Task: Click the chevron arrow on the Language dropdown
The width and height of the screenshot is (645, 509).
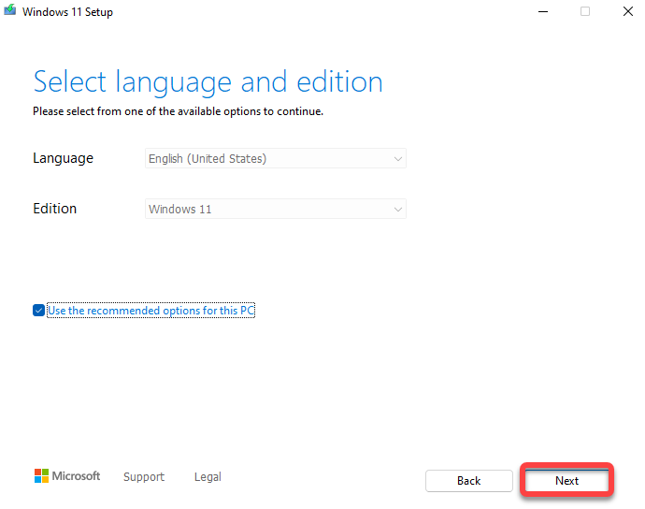Action: point(398,159)
